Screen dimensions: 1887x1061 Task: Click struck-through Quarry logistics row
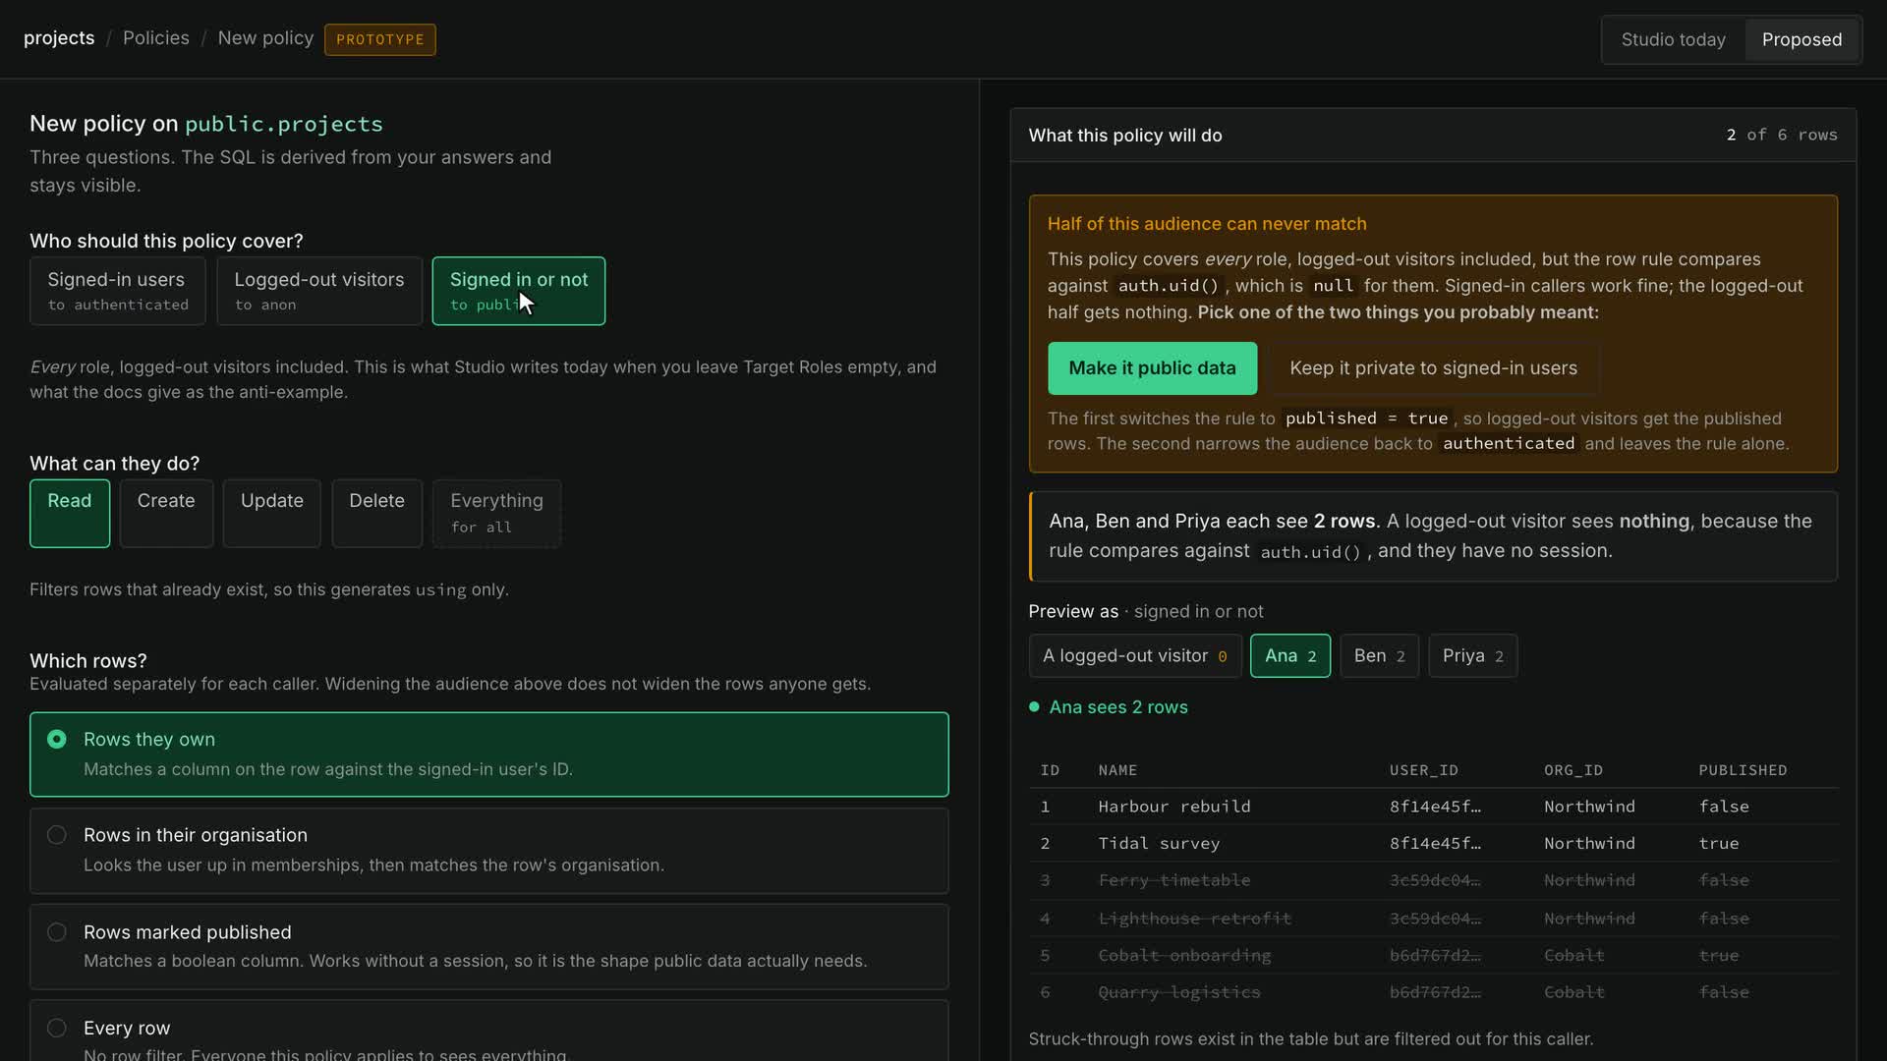click(x=1433, y=993)
